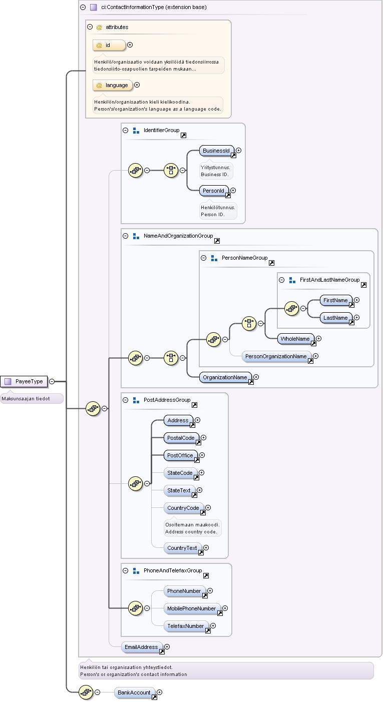The height and width of the screenshot is (702, 383).
Task: Select the PostOffice element
Action: [x=181, y=456]
